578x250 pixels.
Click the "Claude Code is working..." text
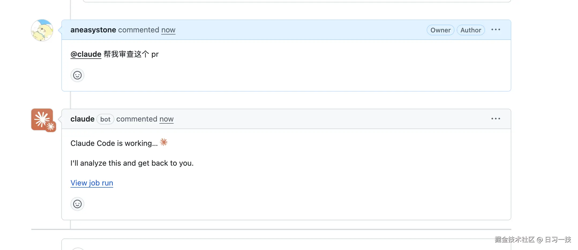114,143
